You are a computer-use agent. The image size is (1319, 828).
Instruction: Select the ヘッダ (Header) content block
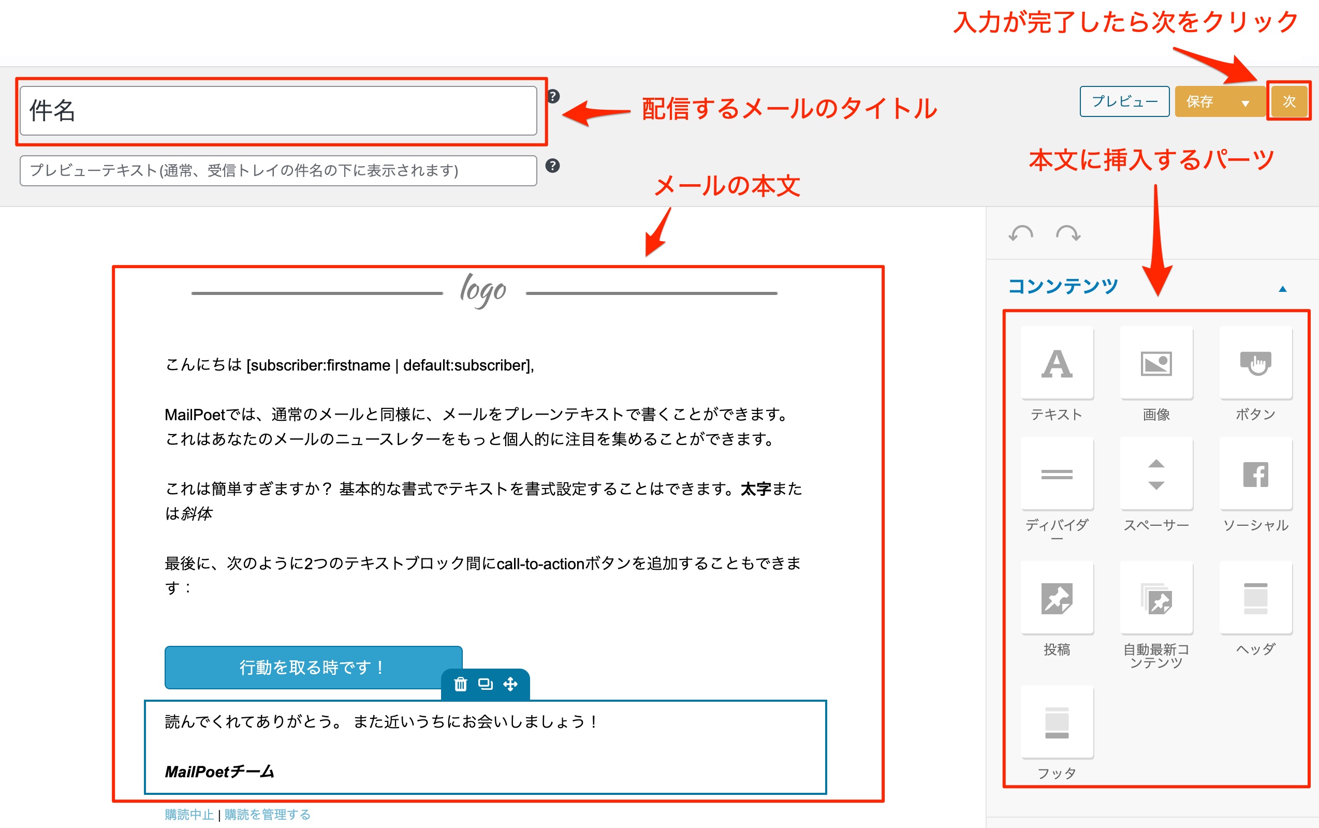[1255, 599]
